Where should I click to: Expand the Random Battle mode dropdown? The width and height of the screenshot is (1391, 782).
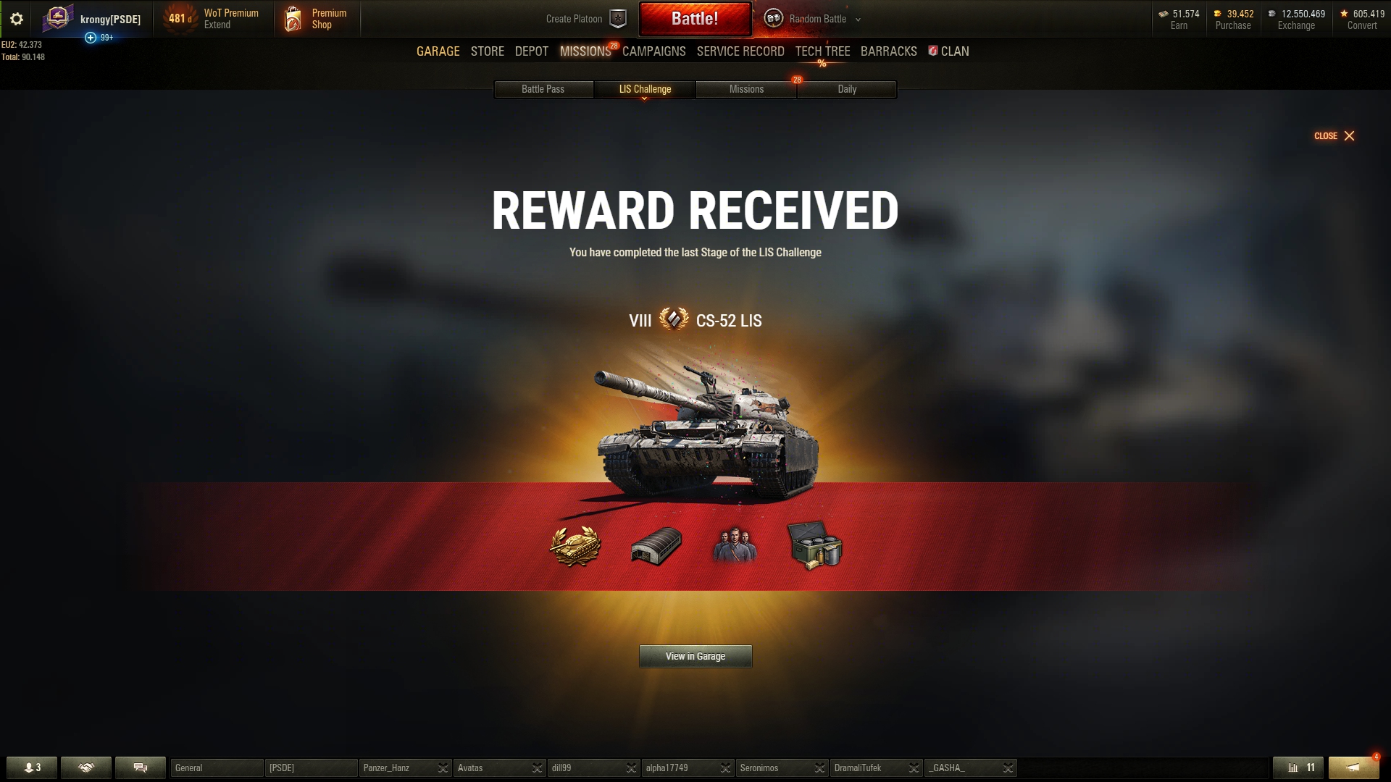pos(858,20)
